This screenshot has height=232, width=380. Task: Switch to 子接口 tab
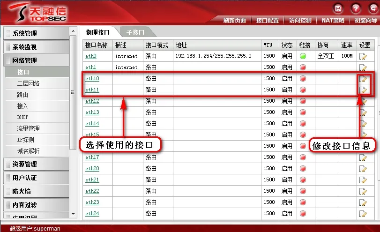click(x=135, y=32)
